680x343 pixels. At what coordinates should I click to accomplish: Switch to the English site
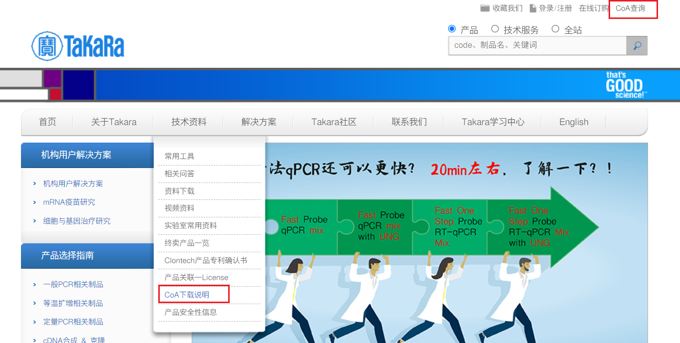tap(574, 122)
